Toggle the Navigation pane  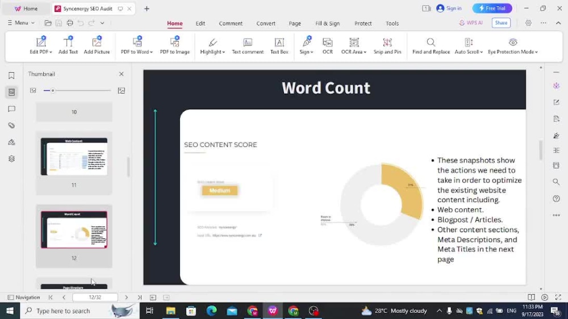coord(24,297)
